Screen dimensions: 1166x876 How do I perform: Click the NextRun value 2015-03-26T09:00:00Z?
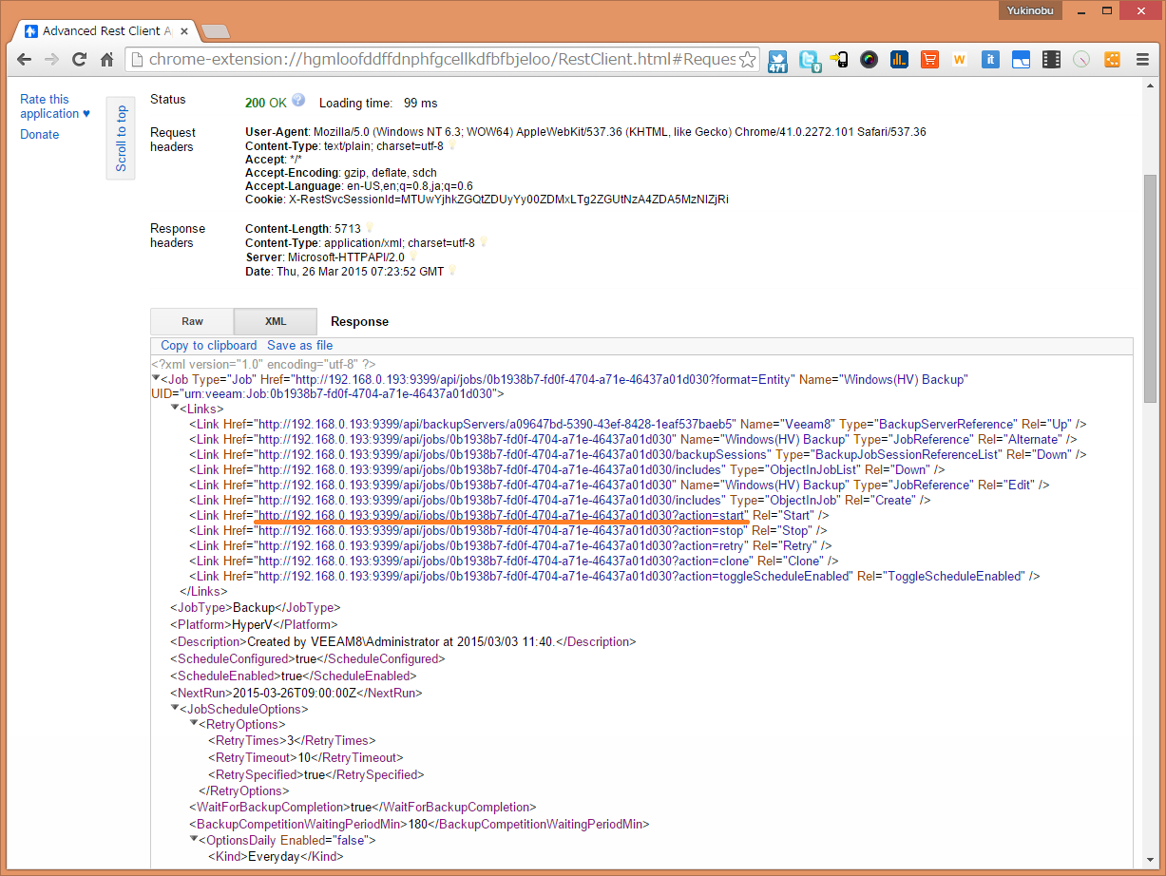pyautogui.click(x=295, y=693)
